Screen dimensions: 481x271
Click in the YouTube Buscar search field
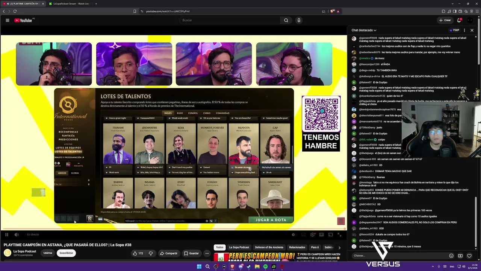(x=230, y=20)
